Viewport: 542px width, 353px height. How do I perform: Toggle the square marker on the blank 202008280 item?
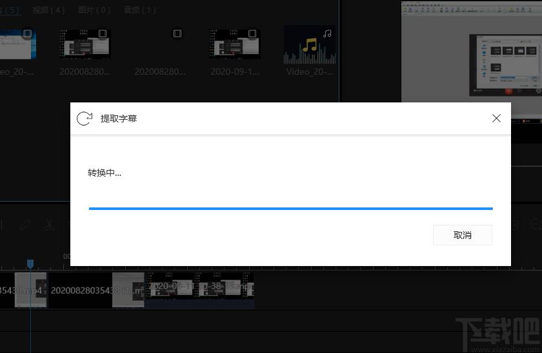(177, 33)
